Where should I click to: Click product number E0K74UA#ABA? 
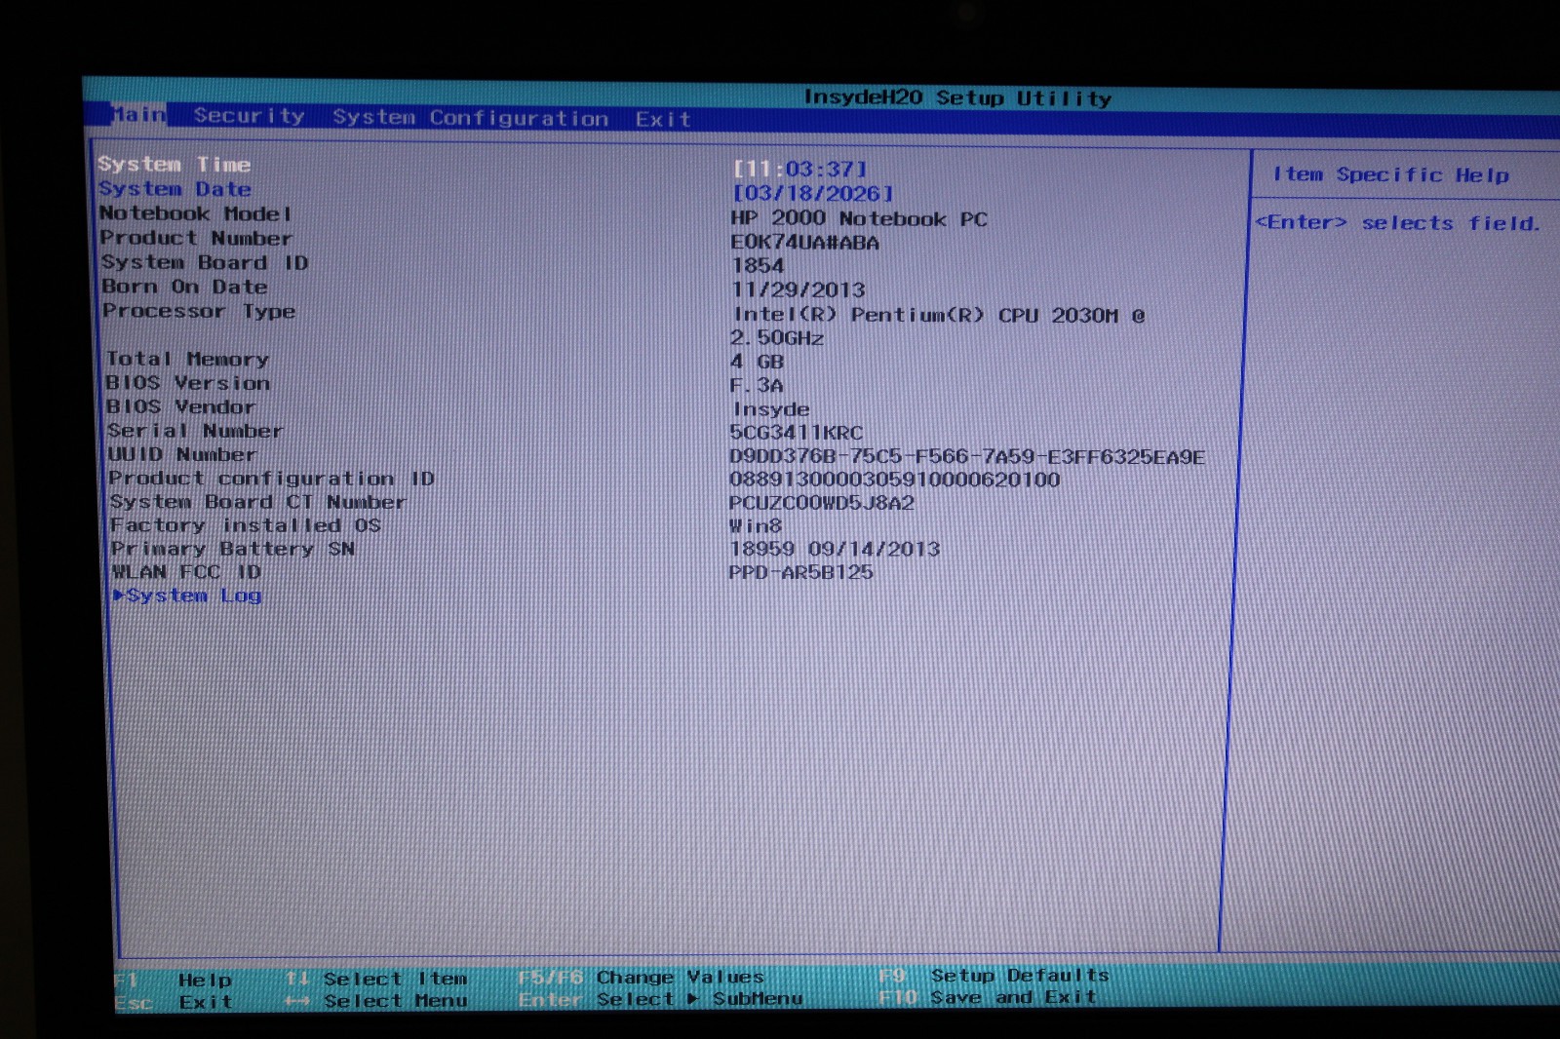(x=804, y=243)
